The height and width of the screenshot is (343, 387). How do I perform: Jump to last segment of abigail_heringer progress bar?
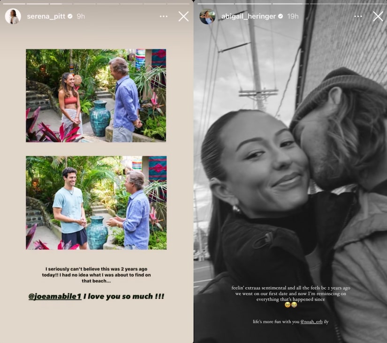[x=366, y=4]
